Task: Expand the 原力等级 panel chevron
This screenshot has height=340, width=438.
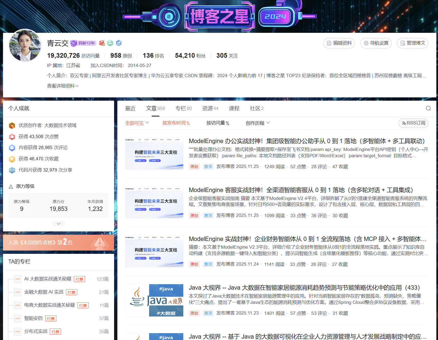Action: pos(59,223)
